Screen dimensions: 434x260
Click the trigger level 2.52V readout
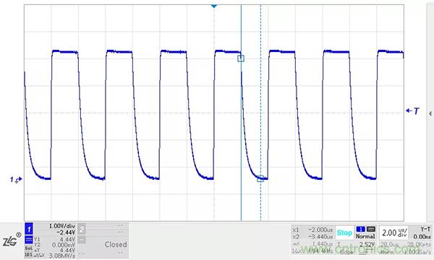click(x=367, y=245)
